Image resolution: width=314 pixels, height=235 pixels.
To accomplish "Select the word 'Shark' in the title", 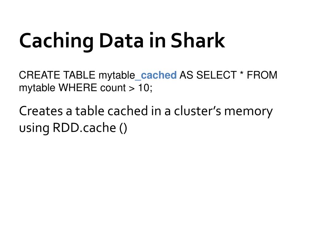I will pyautogui.click(x=198, y=40).
